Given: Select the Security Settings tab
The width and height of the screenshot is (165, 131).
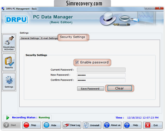Looking at the screenshot, I should click(x=73, y=37).
